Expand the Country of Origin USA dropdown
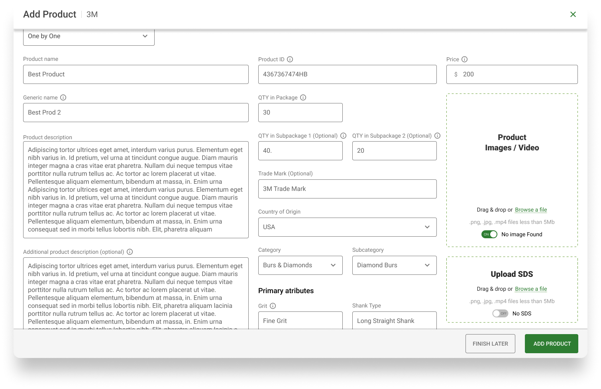601x389 pixels. [348, 227]
